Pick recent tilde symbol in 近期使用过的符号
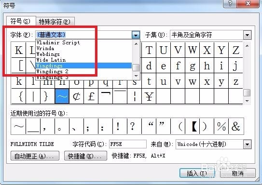This screenshot has height=185, width=262. click(18, 126)
